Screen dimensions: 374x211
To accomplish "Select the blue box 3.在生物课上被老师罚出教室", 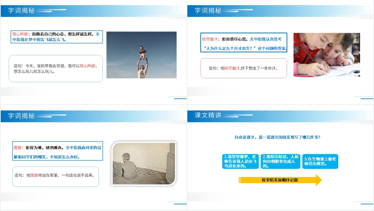I will coord(320,161).
